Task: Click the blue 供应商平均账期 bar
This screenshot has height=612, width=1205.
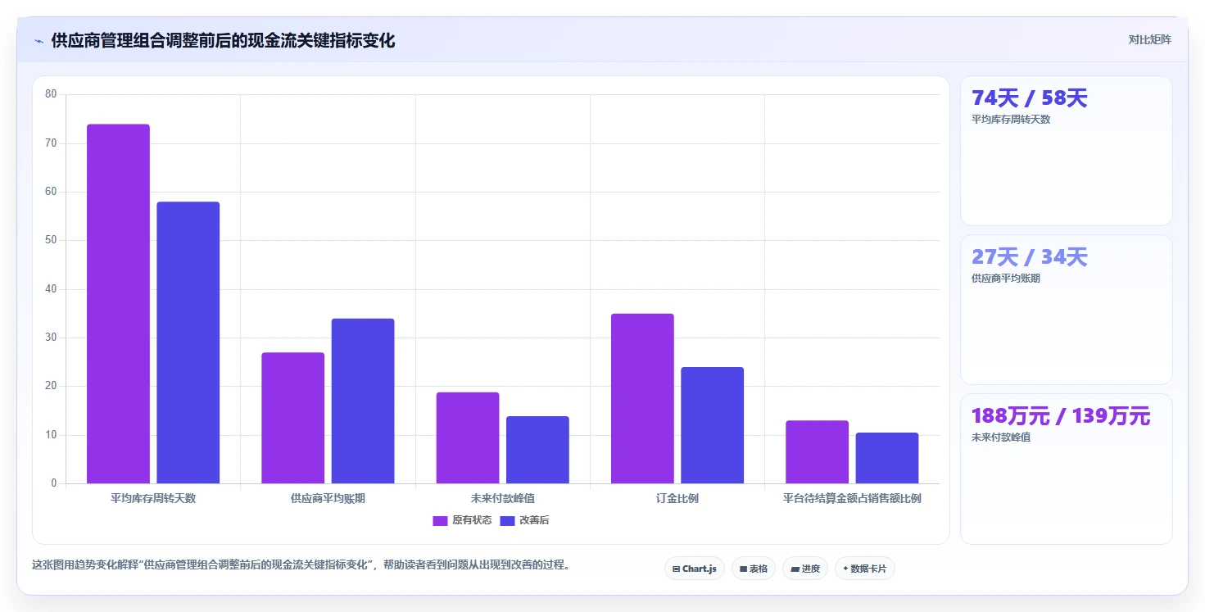Action: pos(363,401)
